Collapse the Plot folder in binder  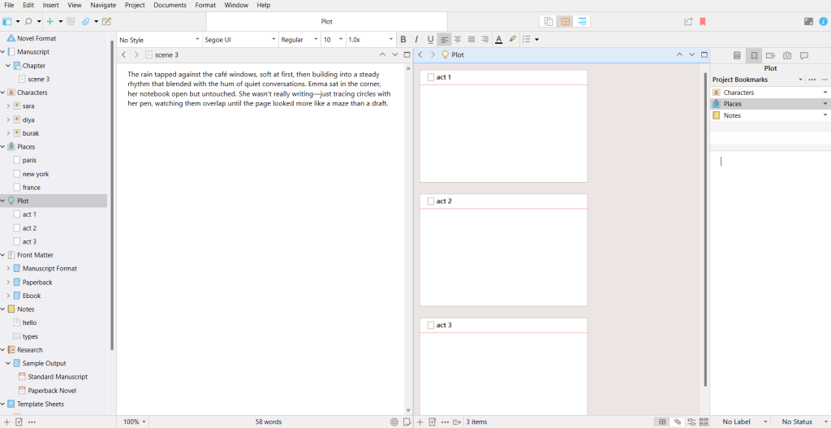click(3, 201)
